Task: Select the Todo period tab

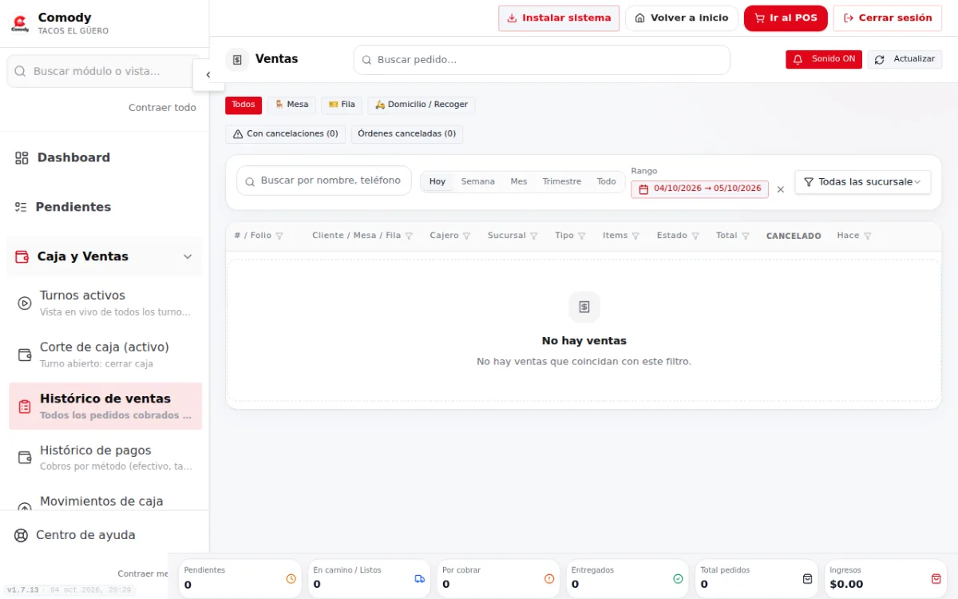Action: click(607, 182)
